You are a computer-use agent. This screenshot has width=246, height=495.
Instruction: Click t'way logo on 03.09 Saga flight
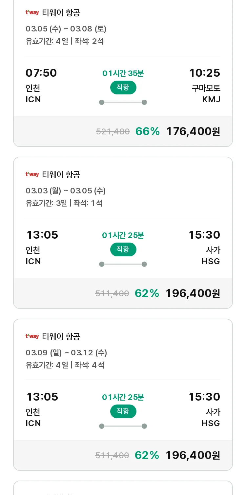32,336
